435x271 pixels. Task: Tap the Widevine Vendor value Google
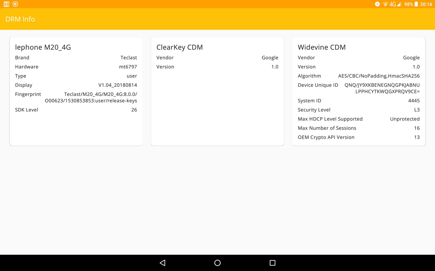411,57
